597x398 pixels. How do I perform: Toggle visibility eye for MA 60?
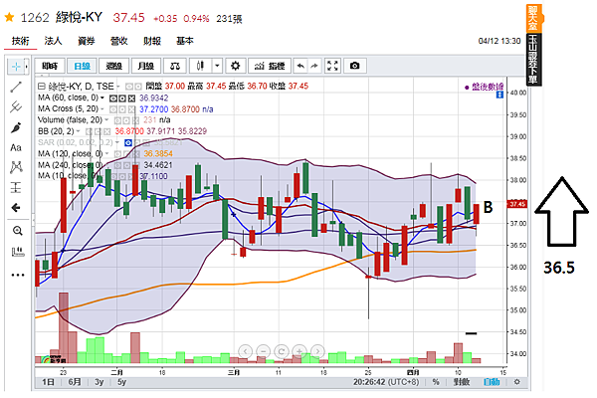[x=113, y=99]
